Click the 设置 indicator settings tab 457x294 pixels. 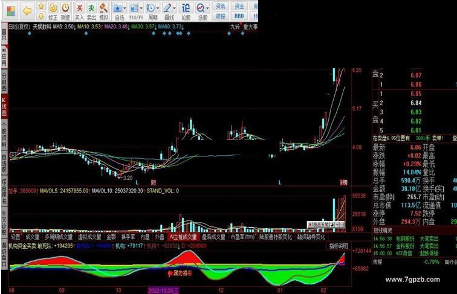point(16,237)
